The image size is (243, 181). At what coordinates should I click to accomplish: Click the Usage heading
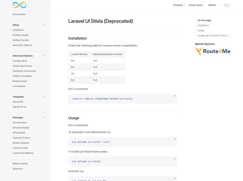pyautogui.click(x=74, y=118)
